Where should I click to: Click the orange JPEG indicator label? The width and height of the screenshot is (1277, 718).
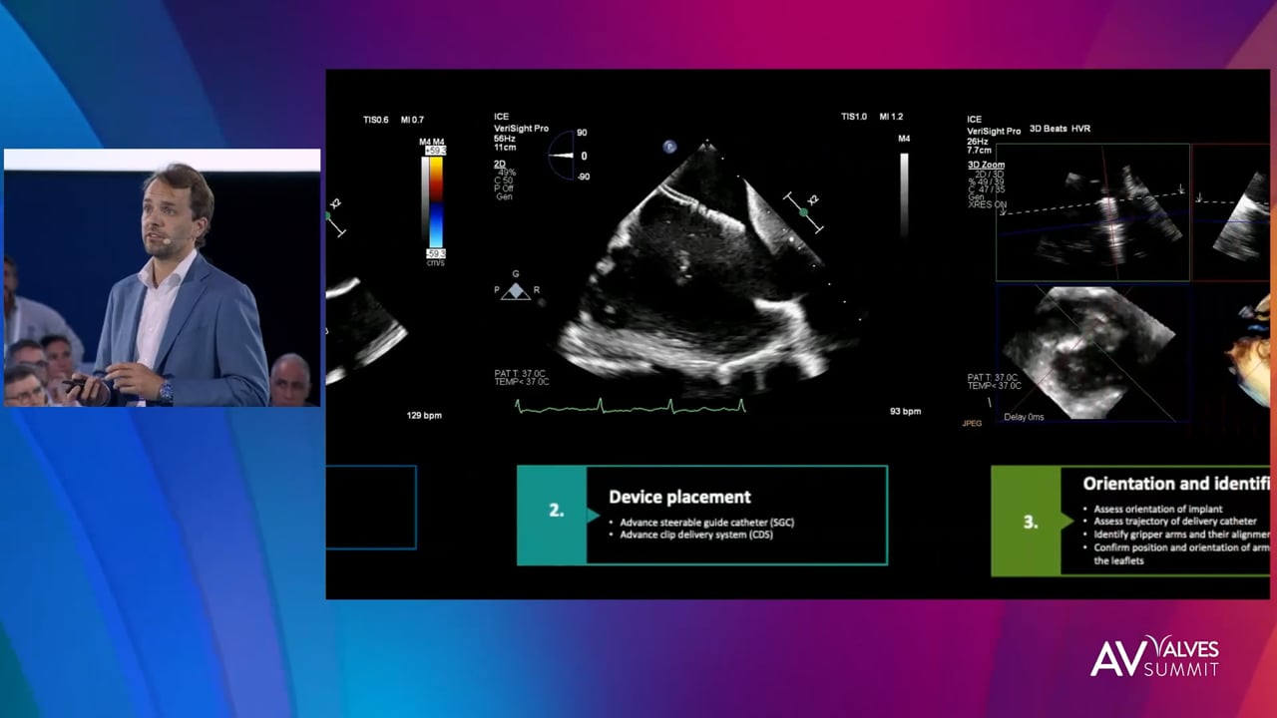click(x=972, y=423)
